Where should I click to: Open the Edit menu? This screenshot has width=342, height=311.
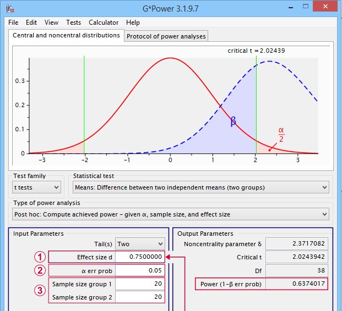pyautogui.click(x=31, y=23)
